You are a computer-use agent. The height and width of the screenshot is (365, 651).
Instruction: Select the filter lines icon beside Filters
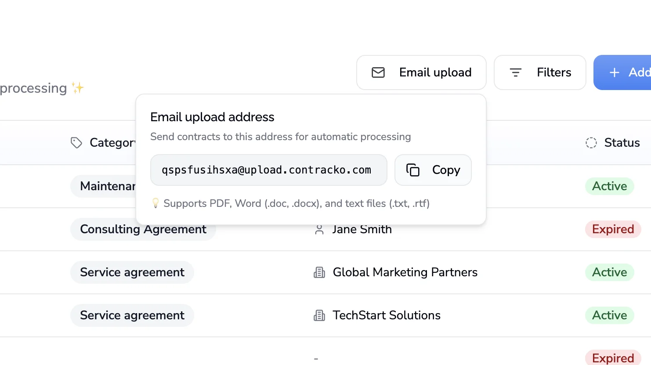516,72
